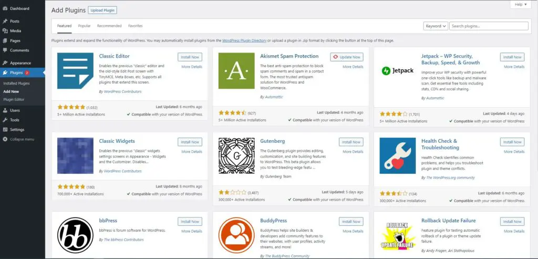The image size is (538, 259).
Task: Switch to the Favorites tab
Action: tap(135, 26)
